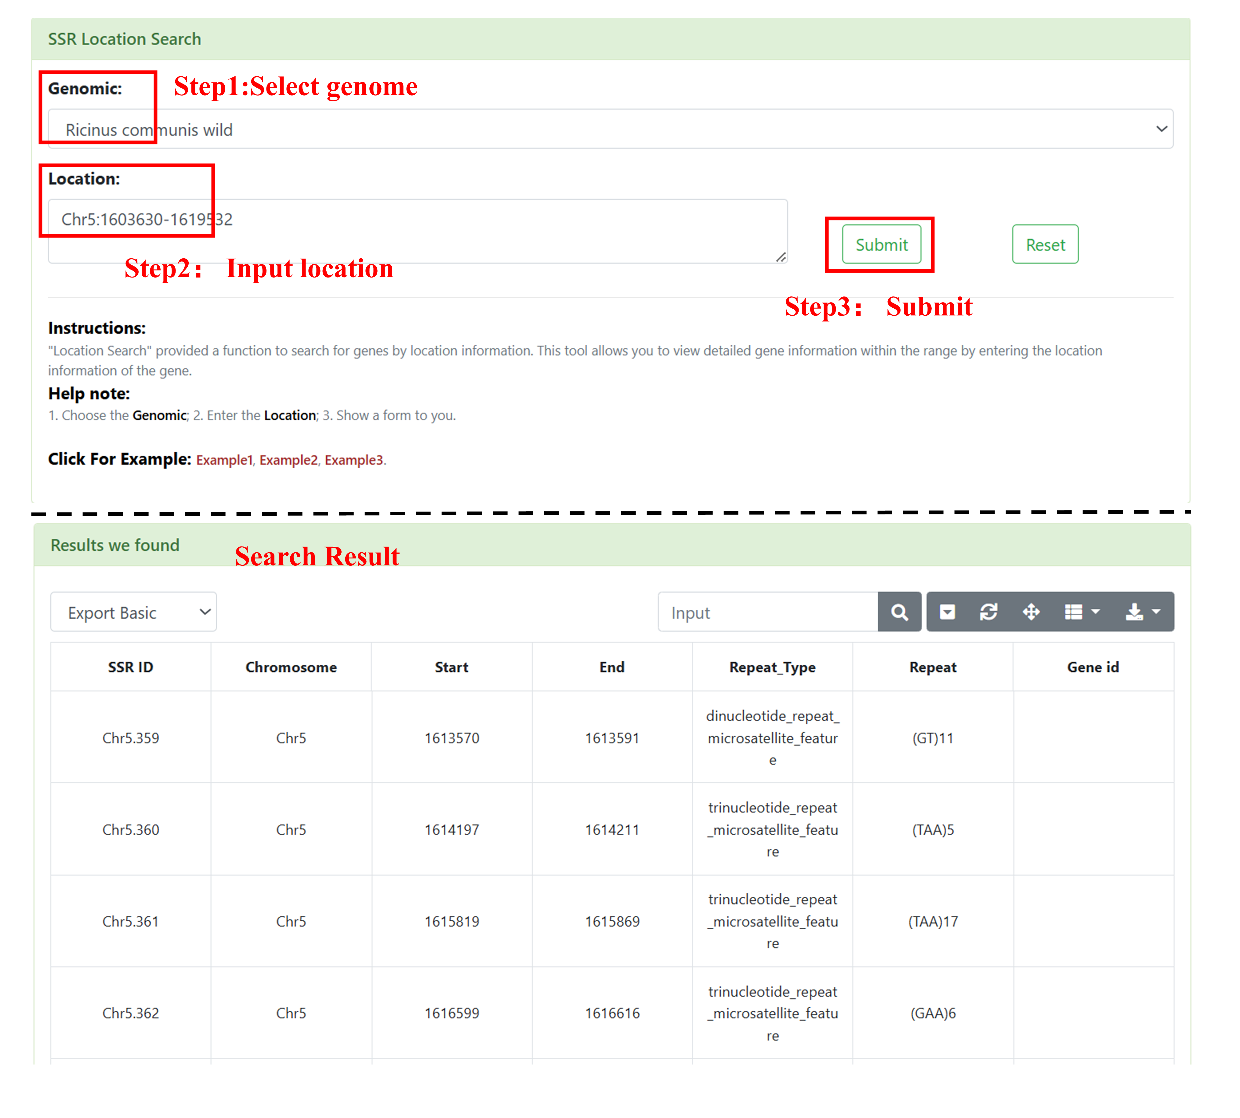Open the Genomic genome selector
The height and width of the screenshot is (1118, 1240).
(611, 129)
